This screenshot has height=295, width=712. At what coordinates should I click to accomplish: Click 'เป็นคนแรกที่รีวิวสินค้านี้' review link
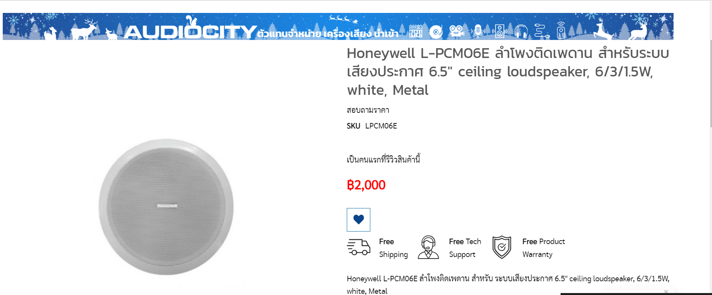(383, 159)
